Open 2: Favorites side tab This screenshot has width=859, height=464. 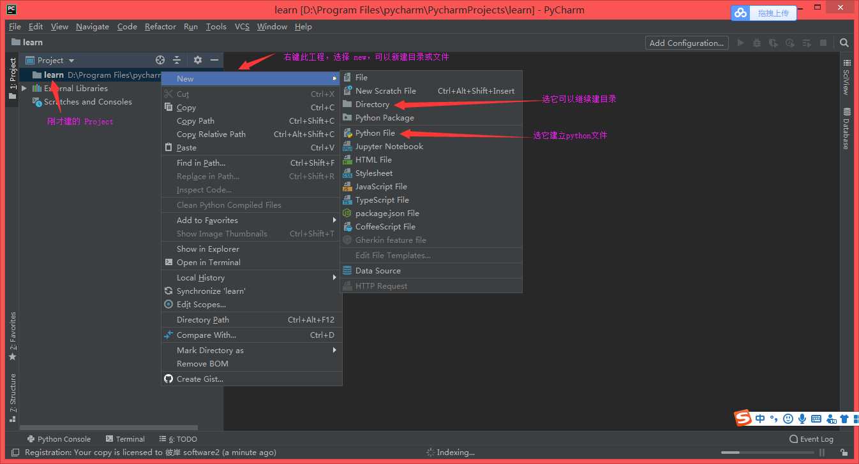[12, 337]
